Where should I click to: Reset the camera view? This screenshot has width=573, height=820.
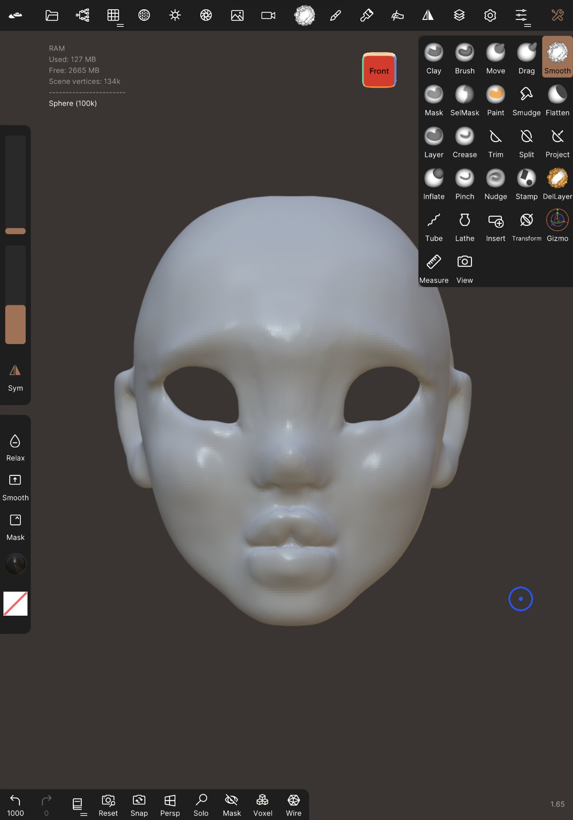[108, 805]
